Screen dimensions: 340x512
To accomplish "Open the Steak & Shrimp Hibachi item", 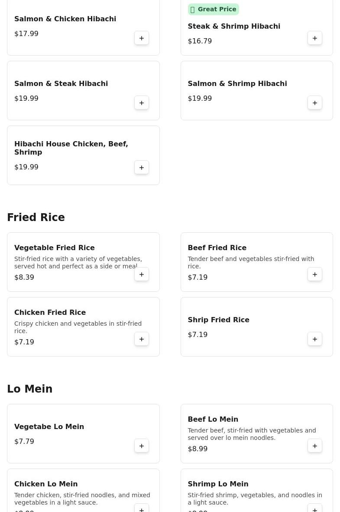I will [234, 26].
